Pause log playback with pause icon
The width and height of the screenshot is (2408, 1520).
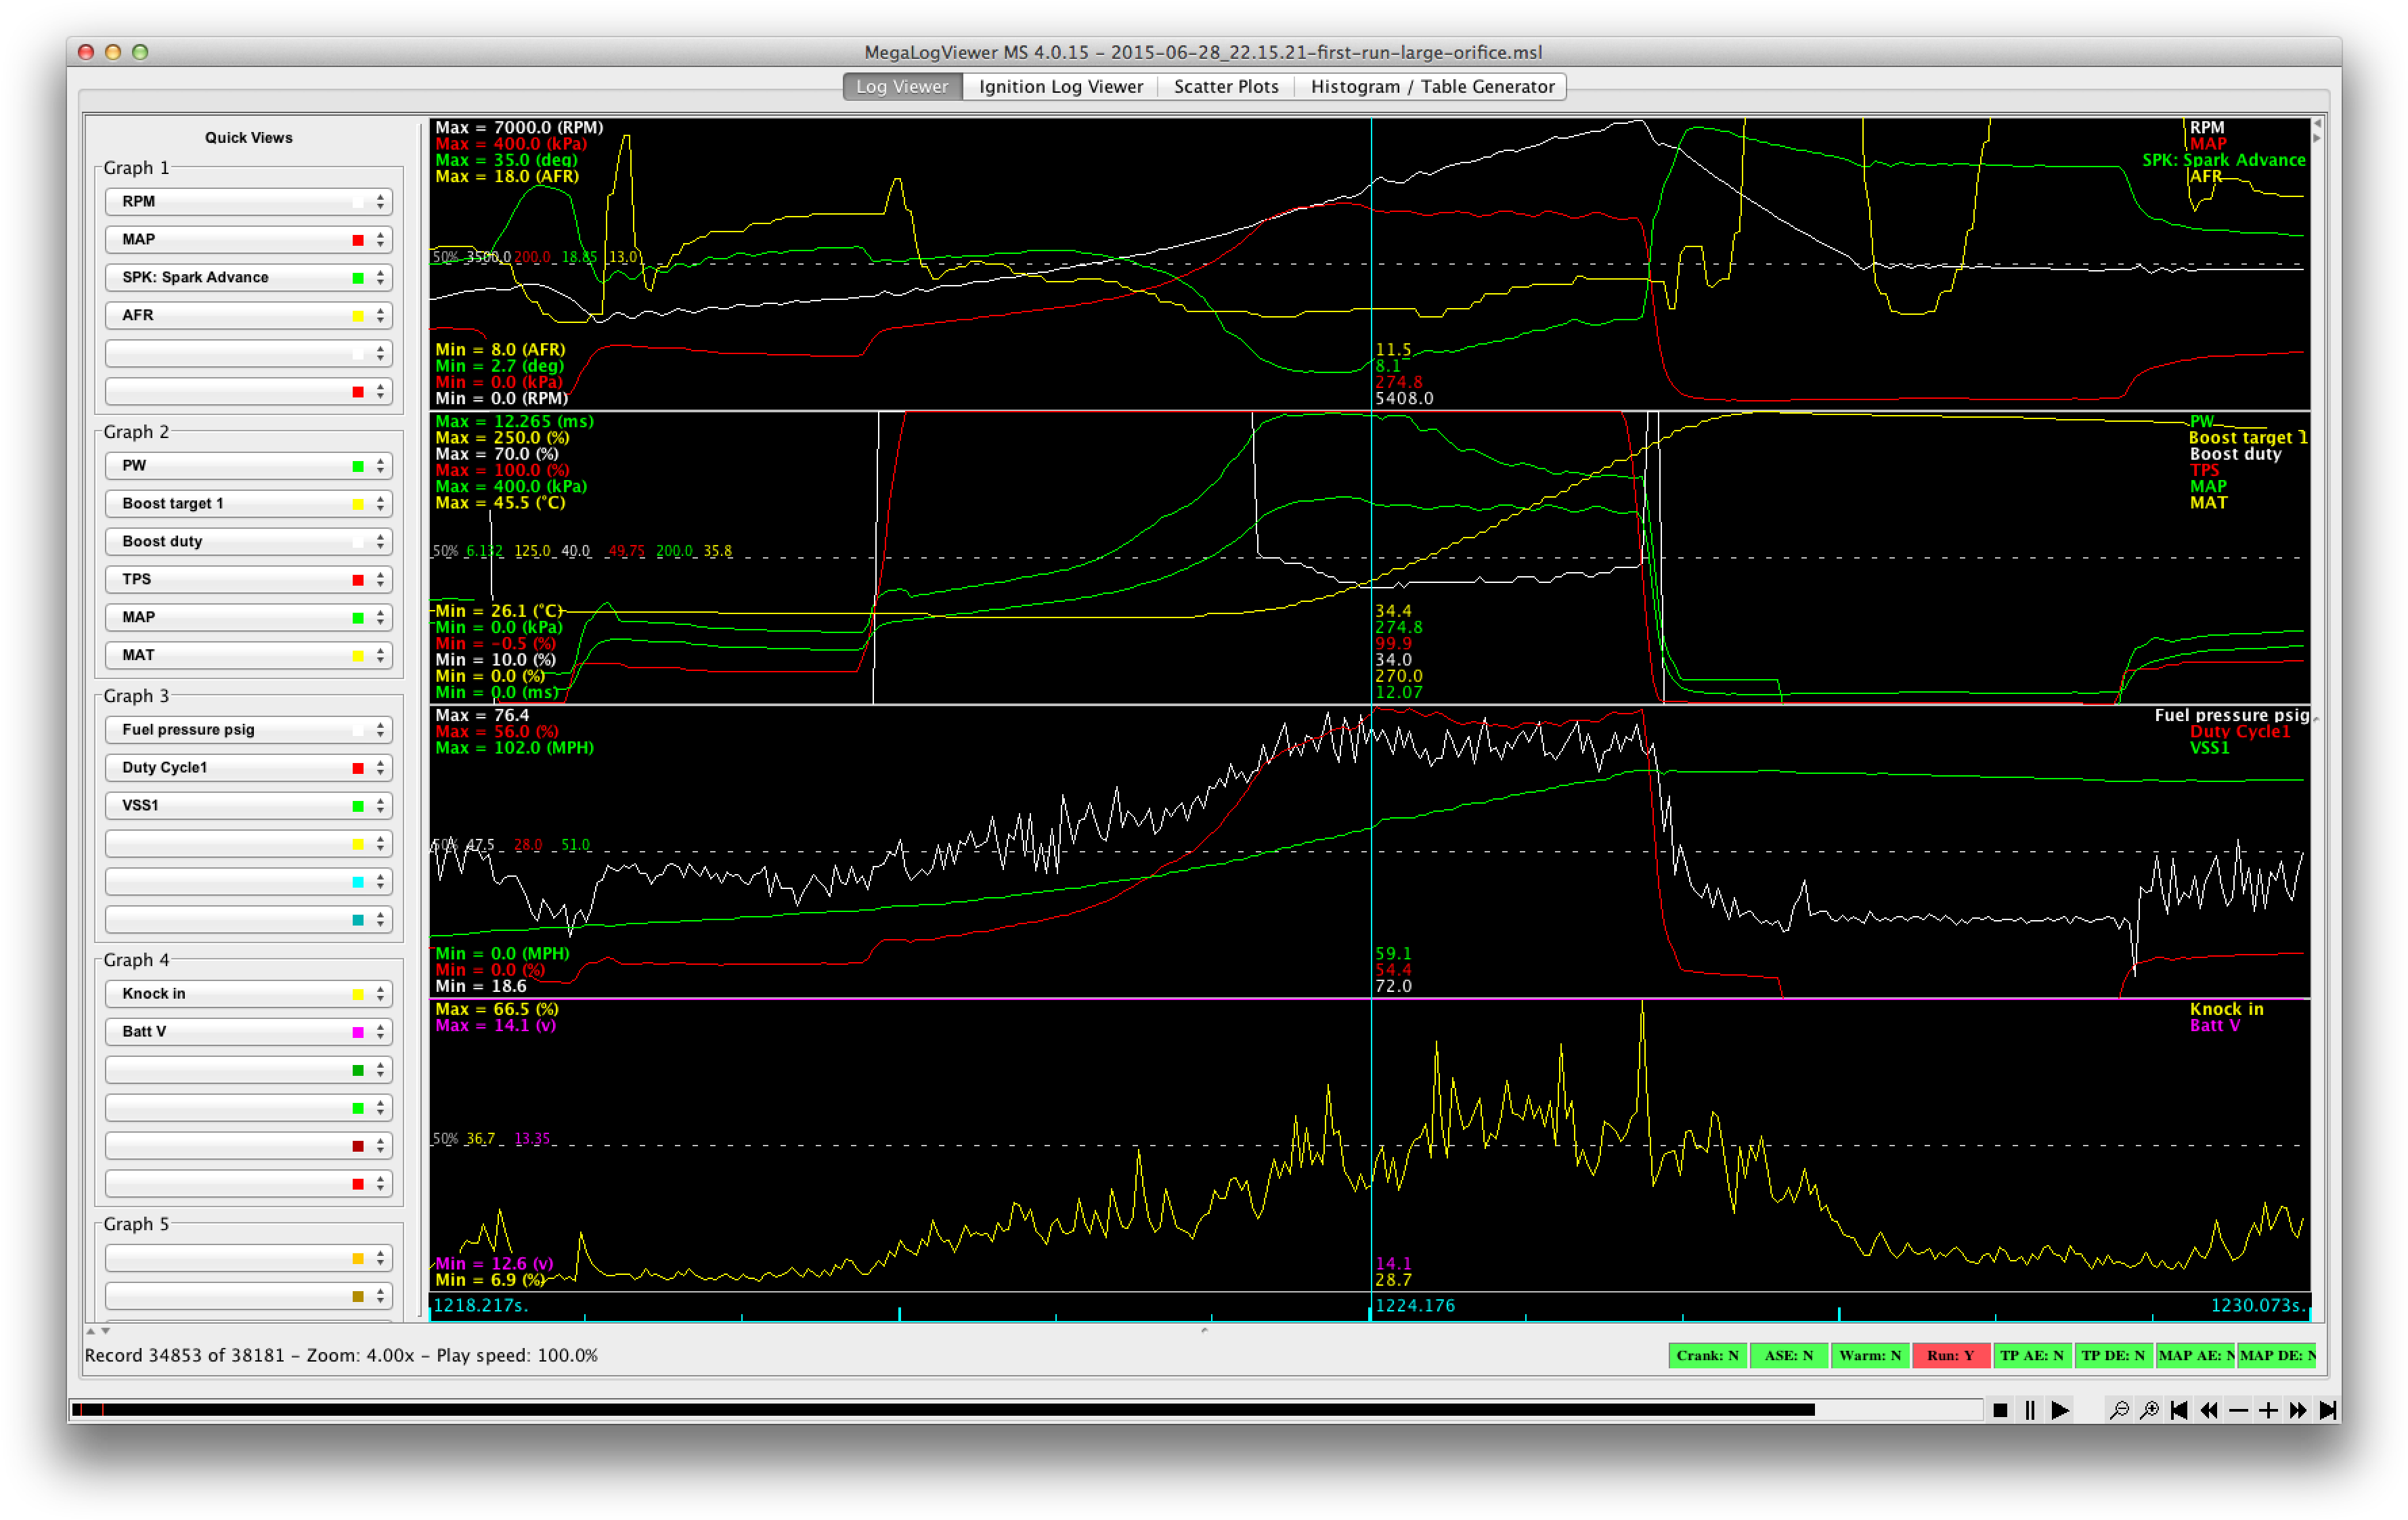[2030, 1411]
